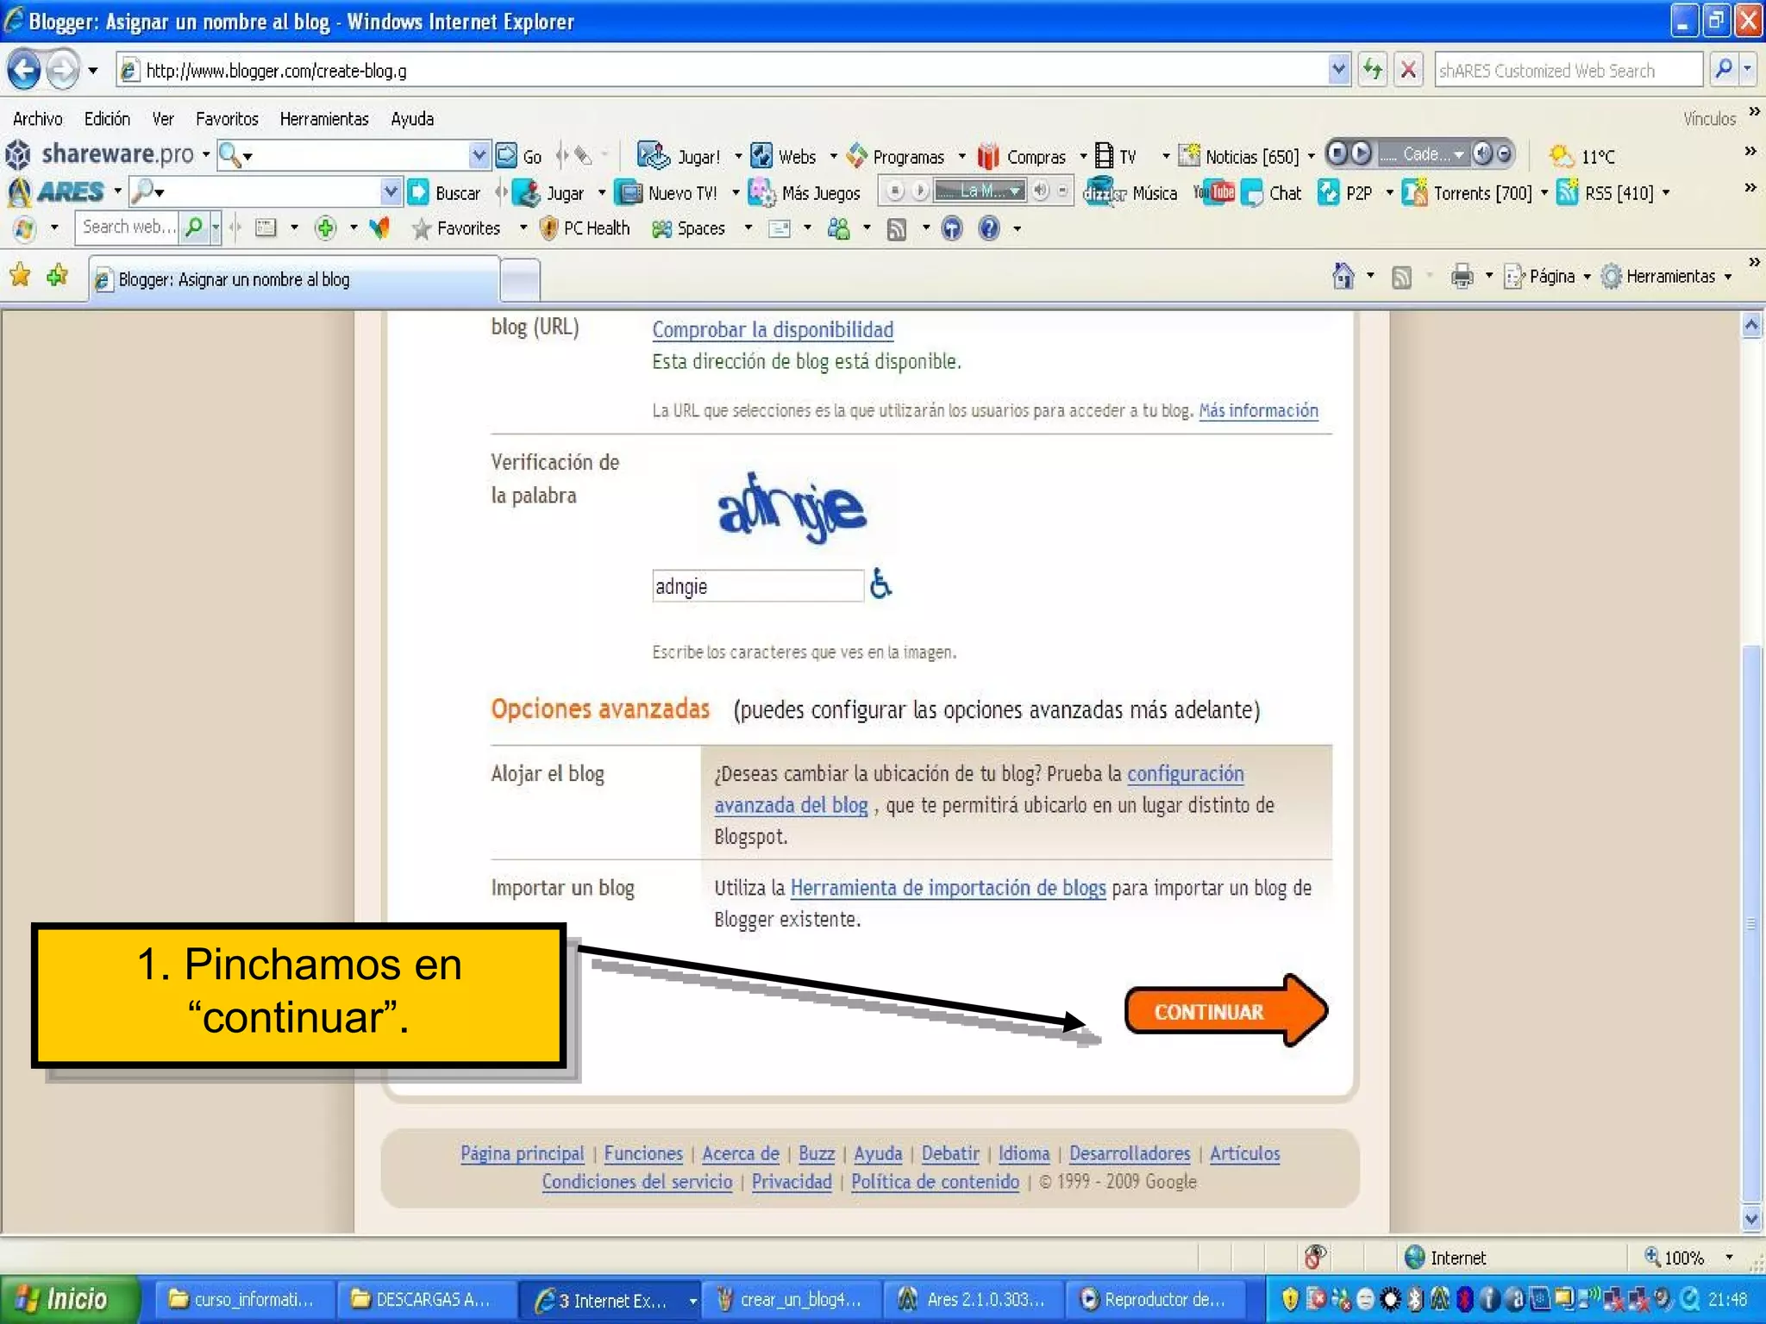Click the search magnifier beside shARES search box
Screen dimensions: 1766x1324
(1722, 69)
